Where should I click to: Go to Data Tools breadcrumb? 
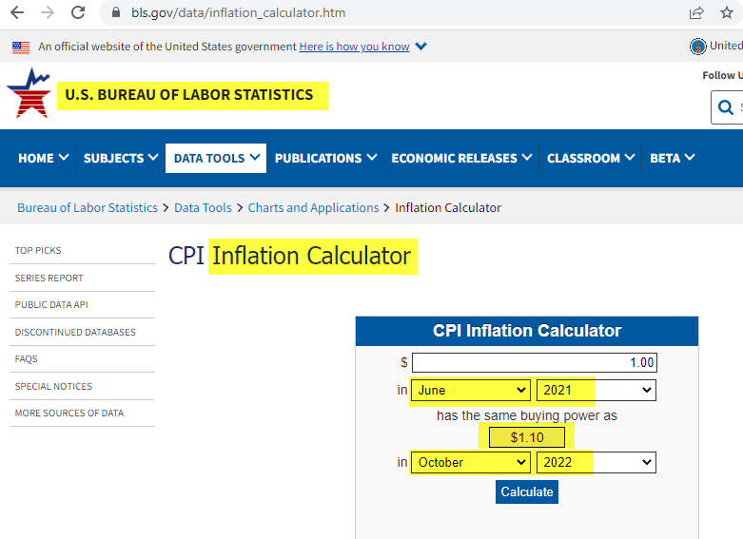coord(203,208)
